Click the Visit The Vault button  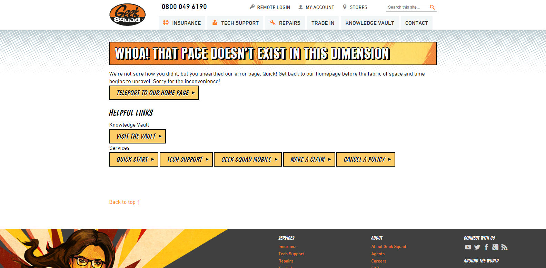[x=138, y=136]
